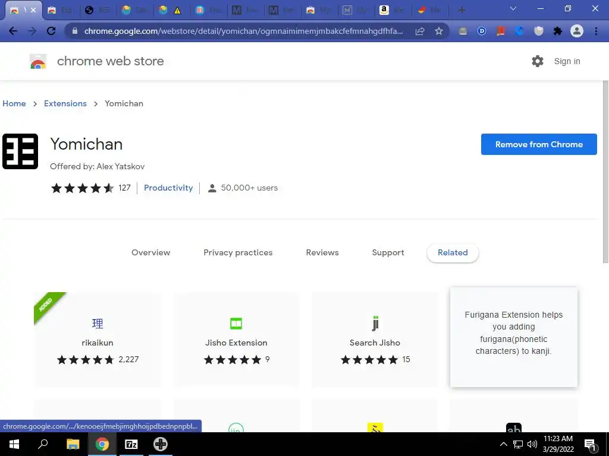The height and width of the screenshot is (456, 609).
Task: Click the page vertical scrollbar
Action: click(605, 172)
